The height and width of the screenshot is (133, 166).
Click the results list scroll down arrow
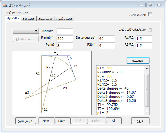(147, 112)
